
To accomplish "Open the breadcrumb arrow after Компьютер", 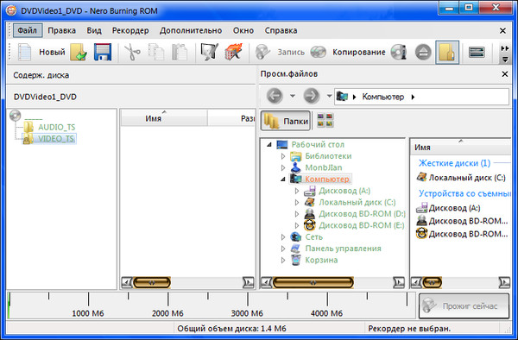I will 413,97.
